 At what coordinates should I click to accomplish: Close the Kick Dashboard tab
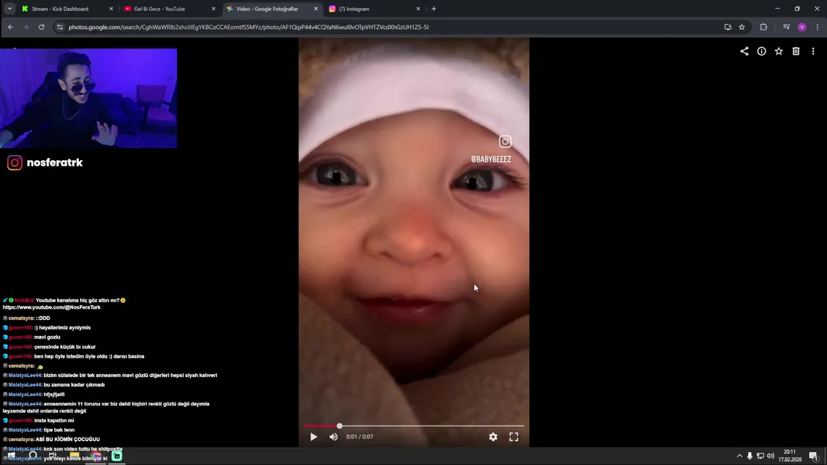111,9
